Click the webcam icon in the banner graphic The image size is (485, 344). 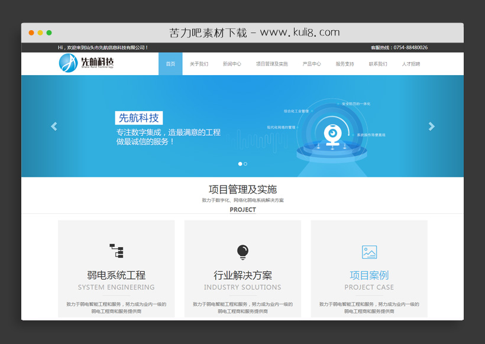pyautogui.click(x=334, y=135)
